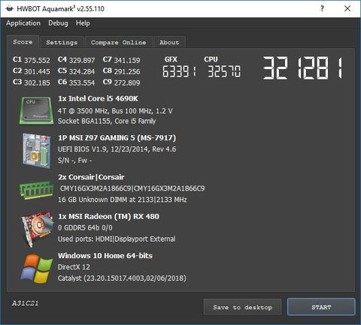Click the Used ports HDMI|Displayport line
The image size is (361, 325).
tap(117, 239)
